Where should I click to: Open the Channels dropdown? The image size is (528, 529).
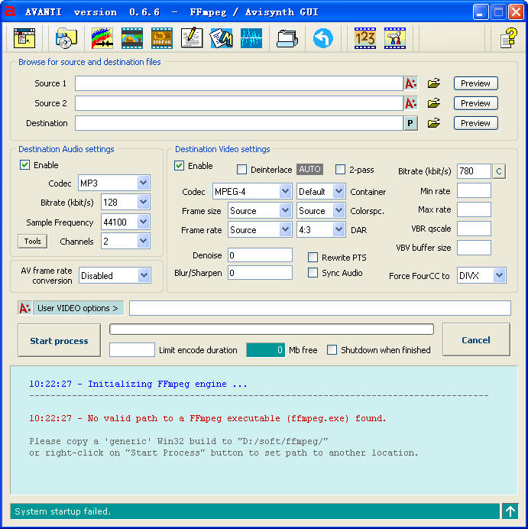(125, 242)
